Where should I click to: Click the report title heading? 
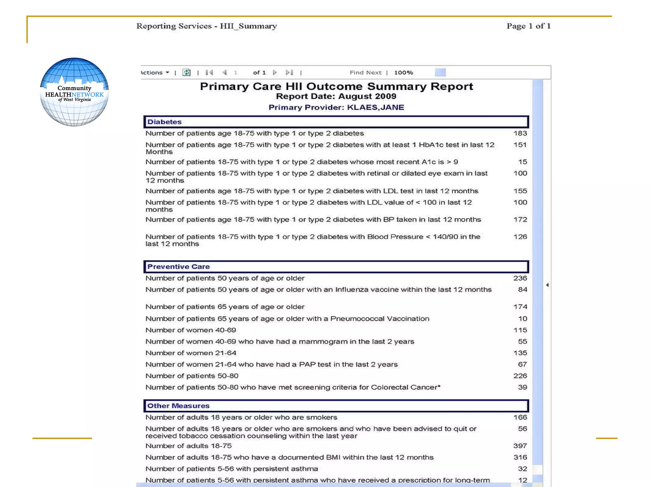[336, 87]
